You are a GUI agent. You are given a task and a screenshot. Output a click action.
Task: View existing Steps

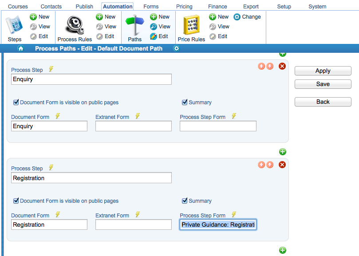click(x=40, y=27)
